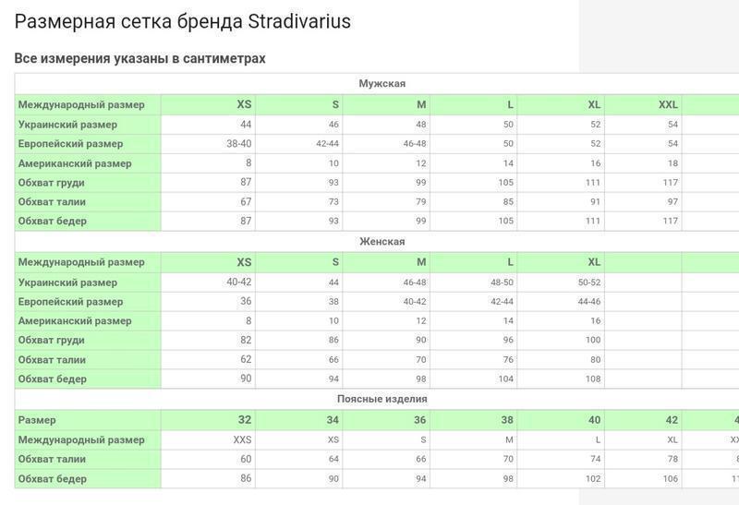Screen dimensions: 739x505
Task: Select the 'Поясные изделия' section header
Action: 382,399
